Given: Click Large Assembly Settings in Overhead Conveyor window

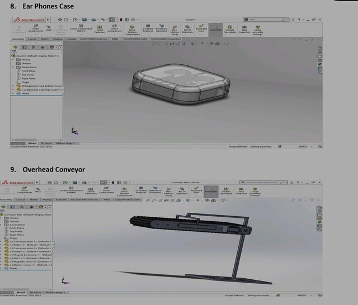Looking at the screenshot, I should (x=255, y=192).
